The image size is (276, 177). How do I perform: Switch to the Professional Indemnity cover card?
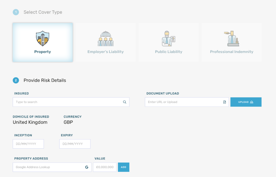coord(232,42)
